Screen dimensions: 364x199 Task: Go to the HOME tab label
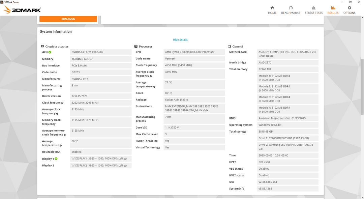272,13
